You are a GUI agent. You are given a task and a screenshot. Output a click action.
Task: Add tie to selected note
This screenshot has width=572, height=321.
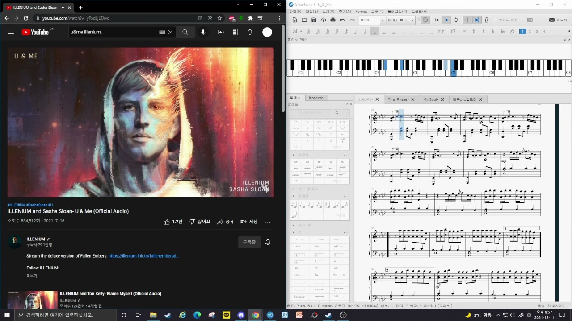(442, 31)
